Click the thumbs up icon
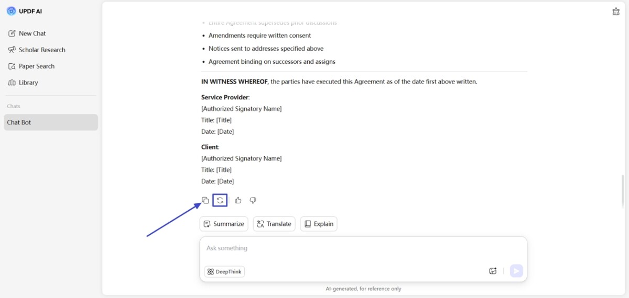 click(x=238, y=200)
